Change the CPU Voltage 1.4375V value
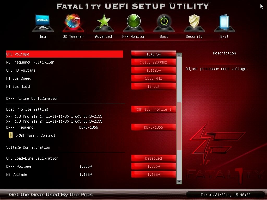The image size is (267, 200). (154, 54)
